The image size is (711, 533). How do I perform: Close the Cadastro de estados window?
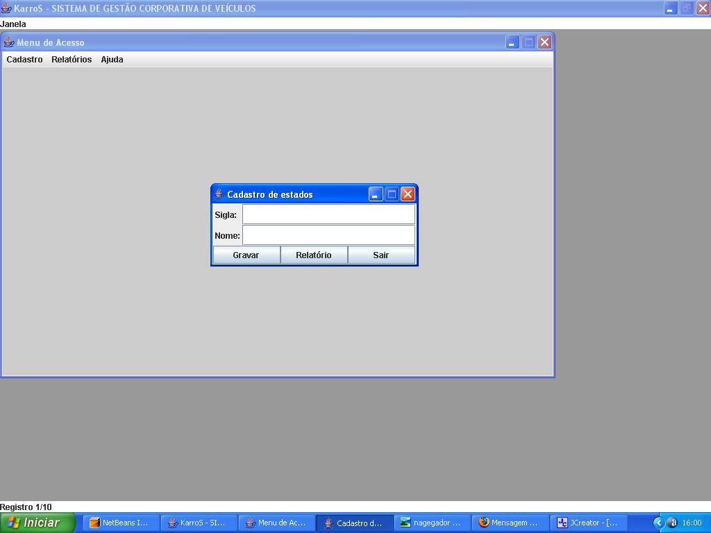pyautogui.click(x=408, y=194)
